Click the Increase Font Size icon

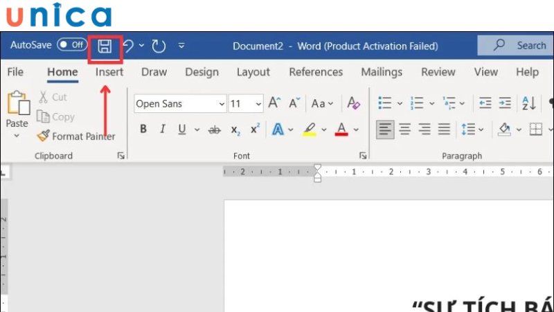pos(274,104)
